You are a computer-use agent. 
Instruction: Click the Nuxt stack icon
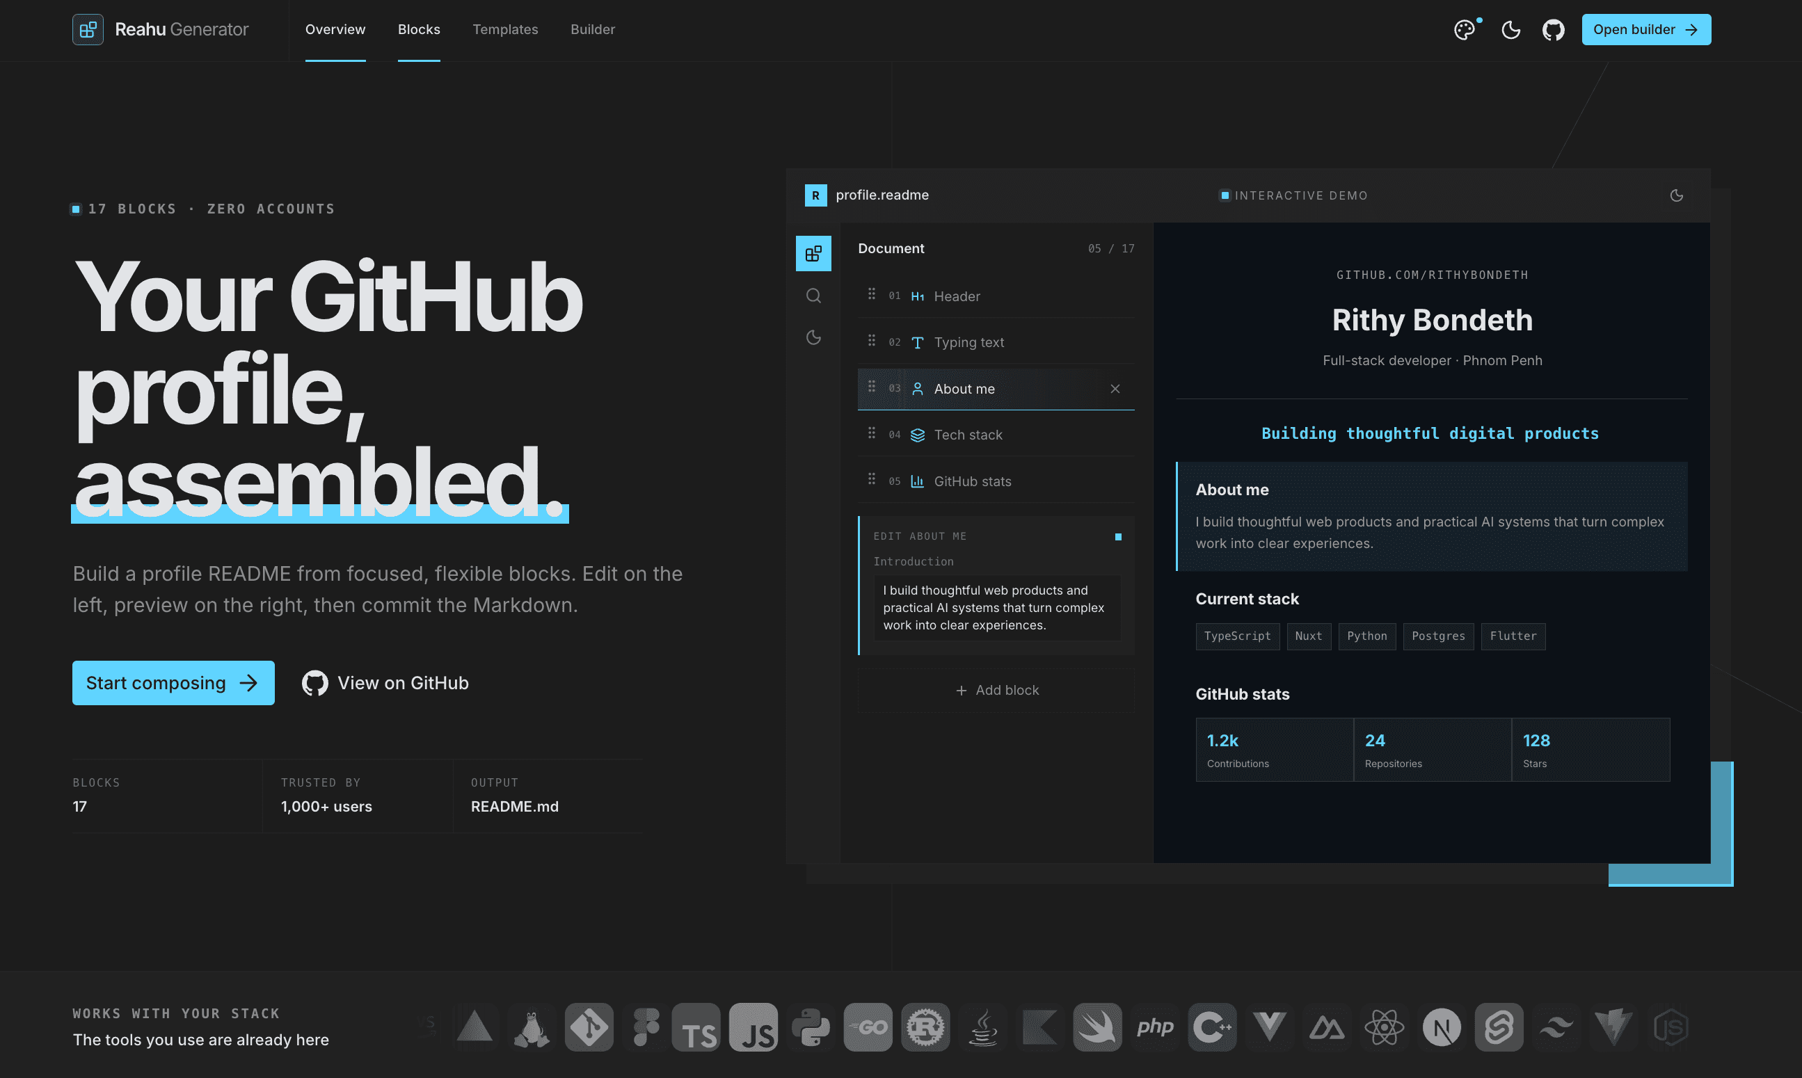pyautogui.click(x=1327, y=1027)
